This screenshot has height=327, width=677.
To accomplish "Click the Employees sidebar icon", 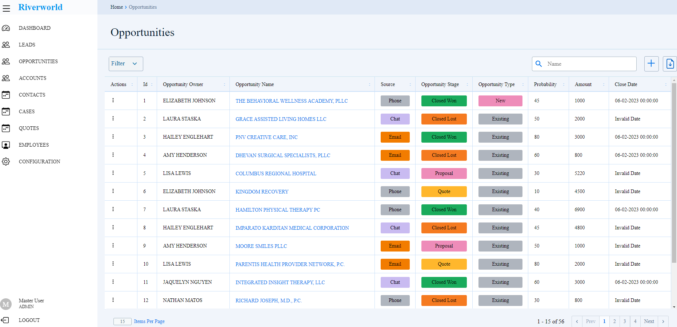I will 6,145.
